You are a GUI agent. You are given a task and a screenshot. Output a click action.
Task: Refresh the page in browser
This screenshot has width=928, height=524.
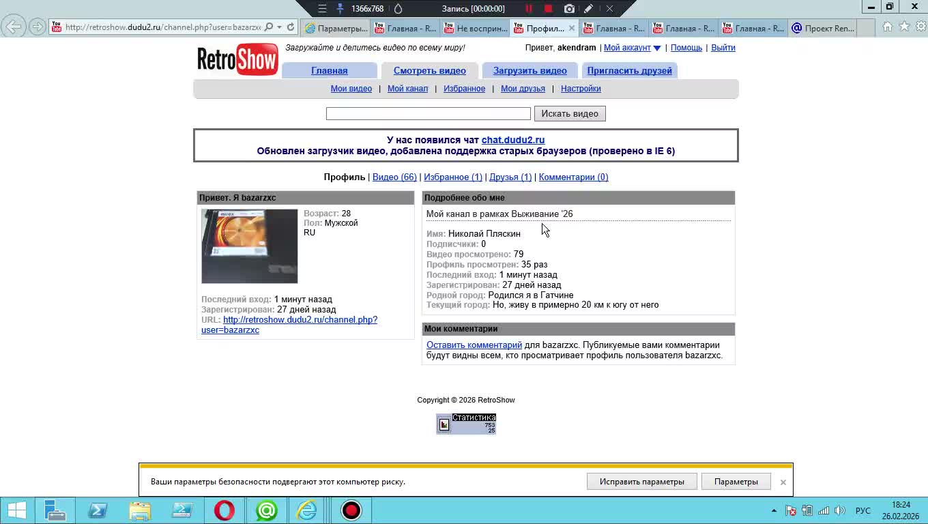(x=291, y=27)
